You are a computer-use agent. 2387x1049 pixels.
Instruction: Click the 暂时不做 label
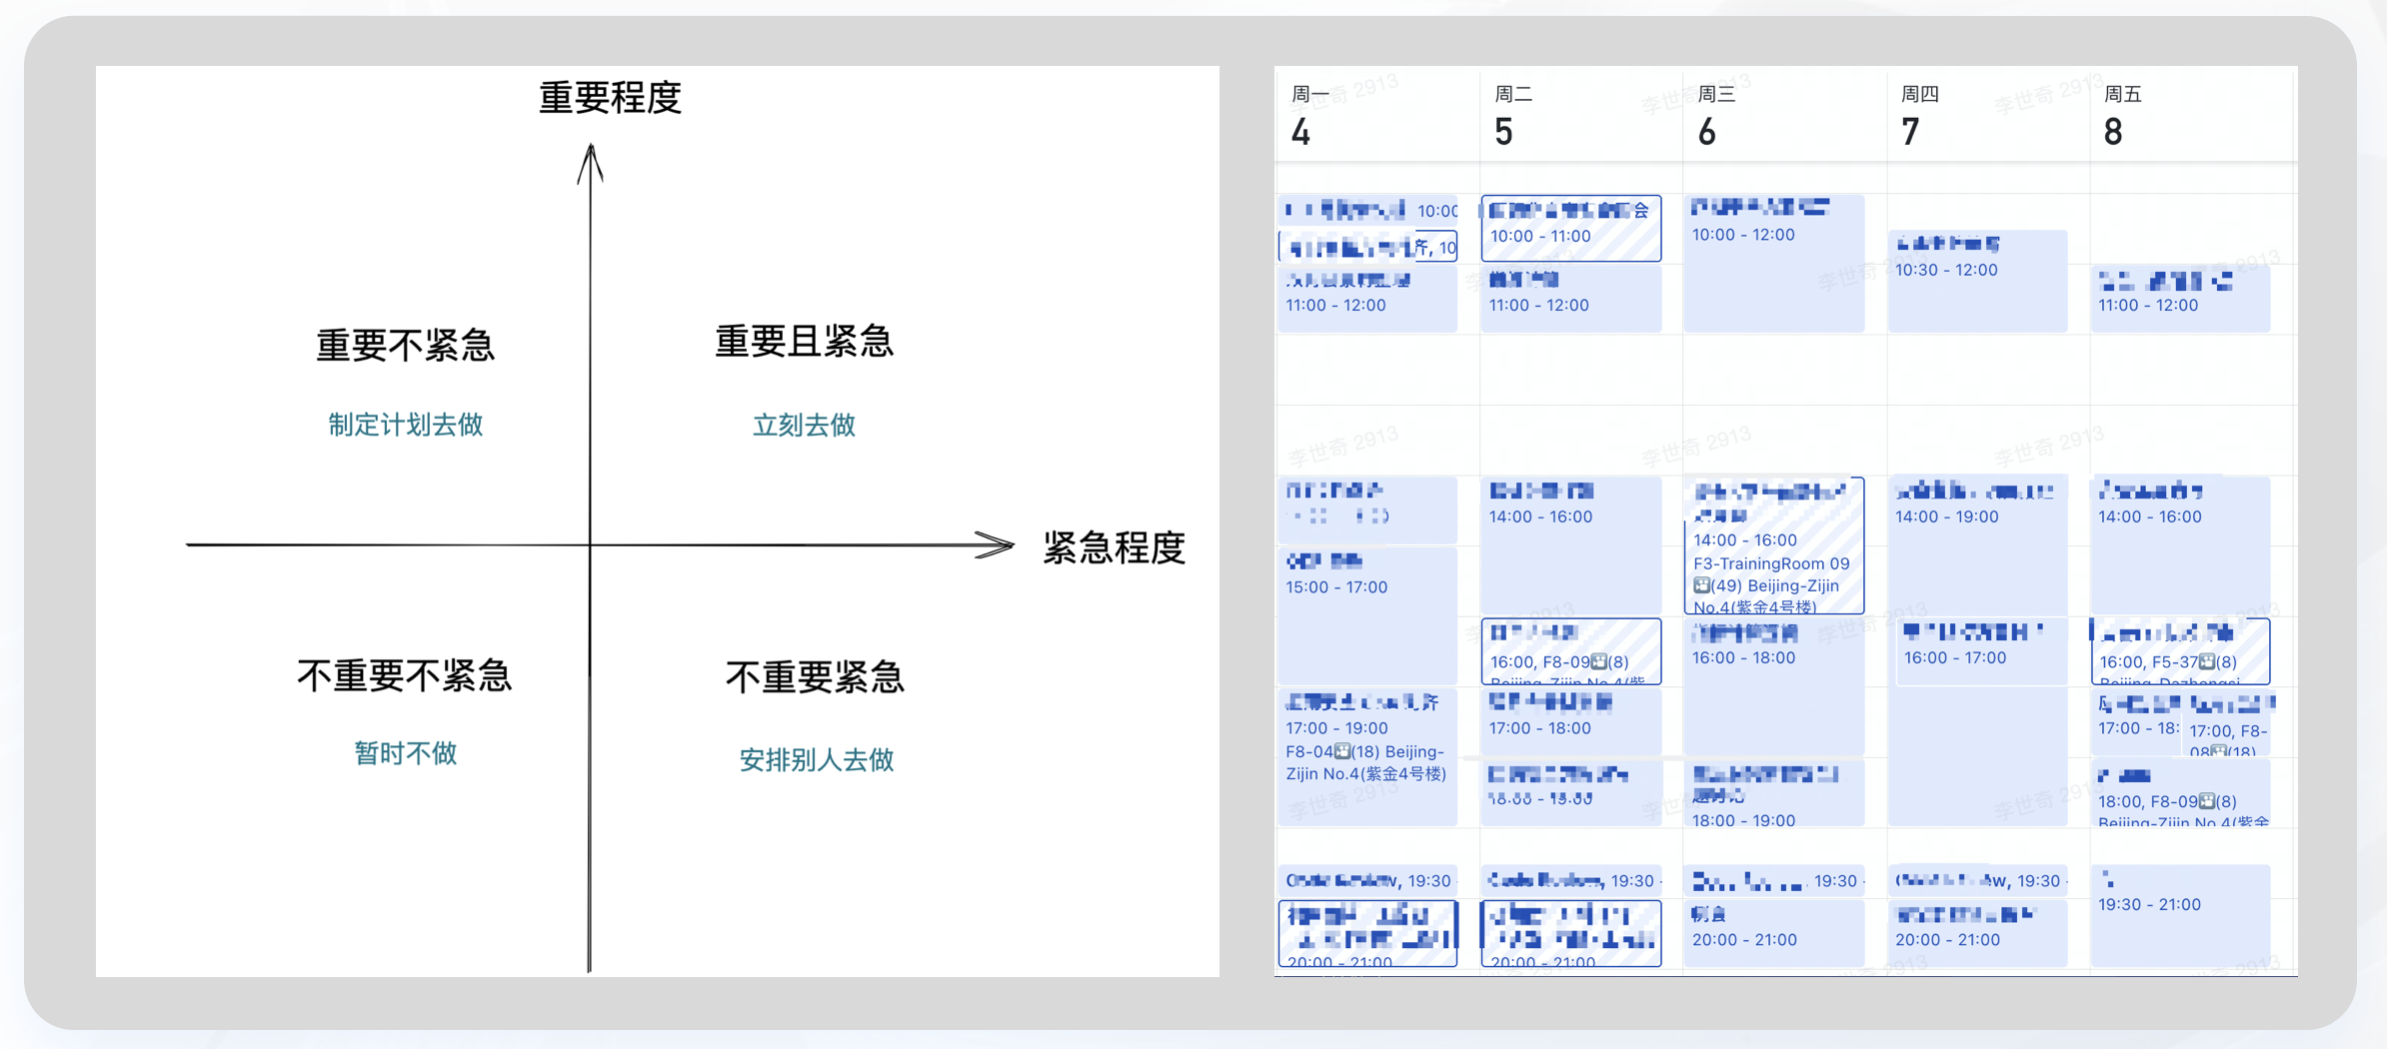point(406,753)
